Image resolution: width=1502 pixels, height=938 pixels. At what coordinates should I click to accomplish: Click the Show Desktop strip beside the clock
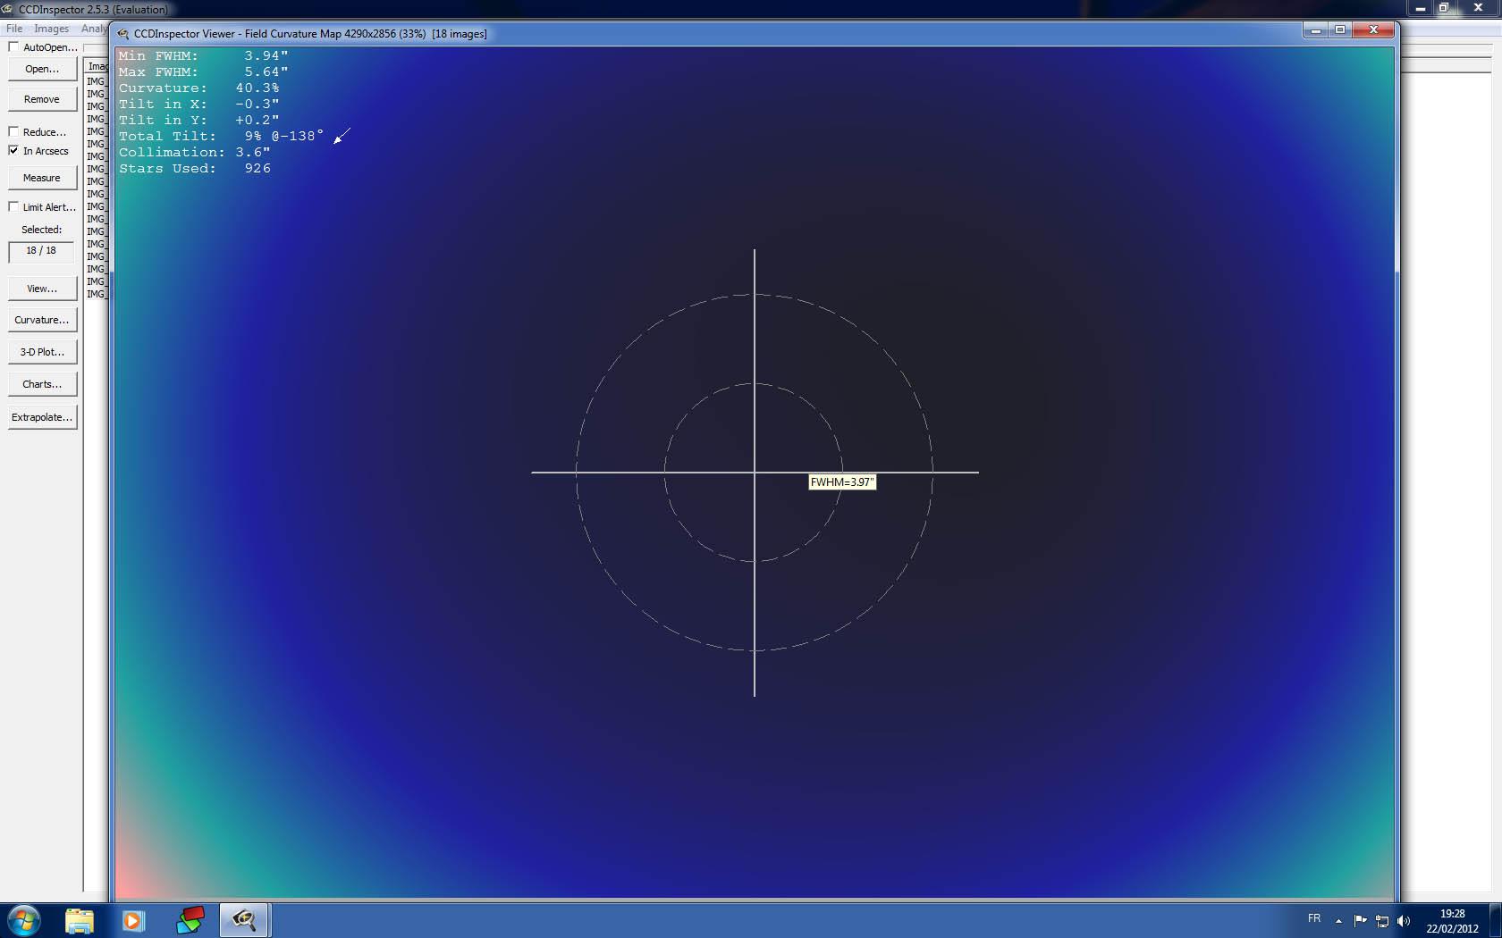click(1496, 920)
